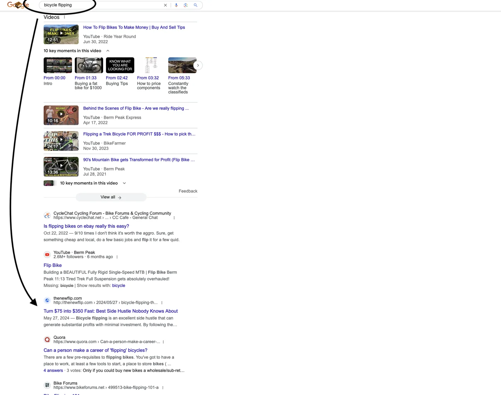Click the quora.com URL breadcrumb
The height and width of the screenshot is (395, 501).
tap(107, 342)
